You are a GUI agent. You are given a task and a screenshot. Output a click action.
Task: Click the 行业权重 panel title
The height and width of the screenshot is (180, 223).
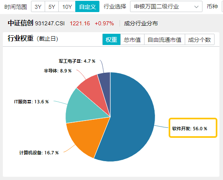coord(21,38)
